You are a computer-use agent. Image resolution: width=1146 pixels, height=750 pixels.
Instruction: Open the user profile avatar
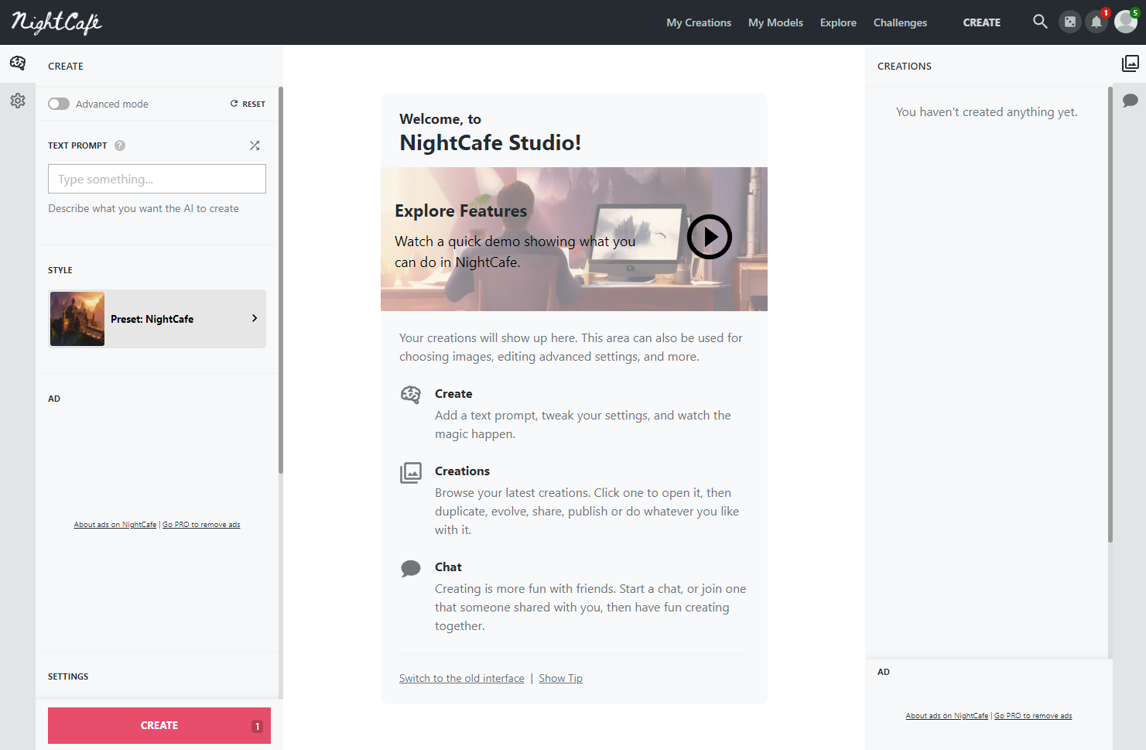click(x=1126, y=22)
